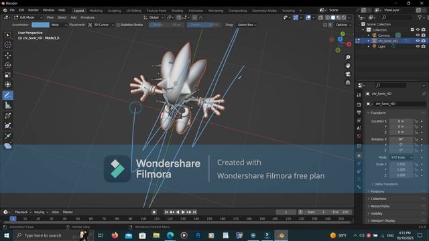Open the Edit Mode dropdown

pos(28,17)
